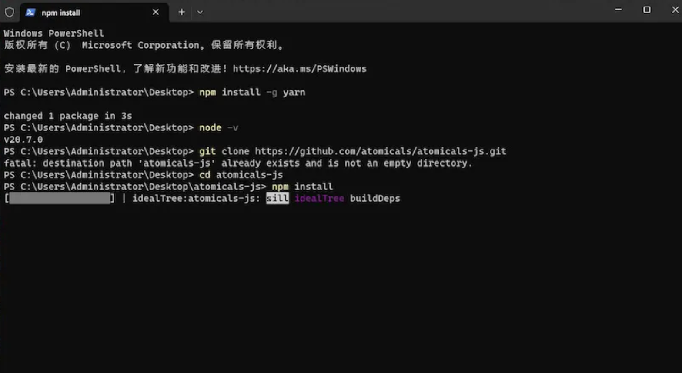
Task: Maximize the terminal window
Action: [647, 10]
